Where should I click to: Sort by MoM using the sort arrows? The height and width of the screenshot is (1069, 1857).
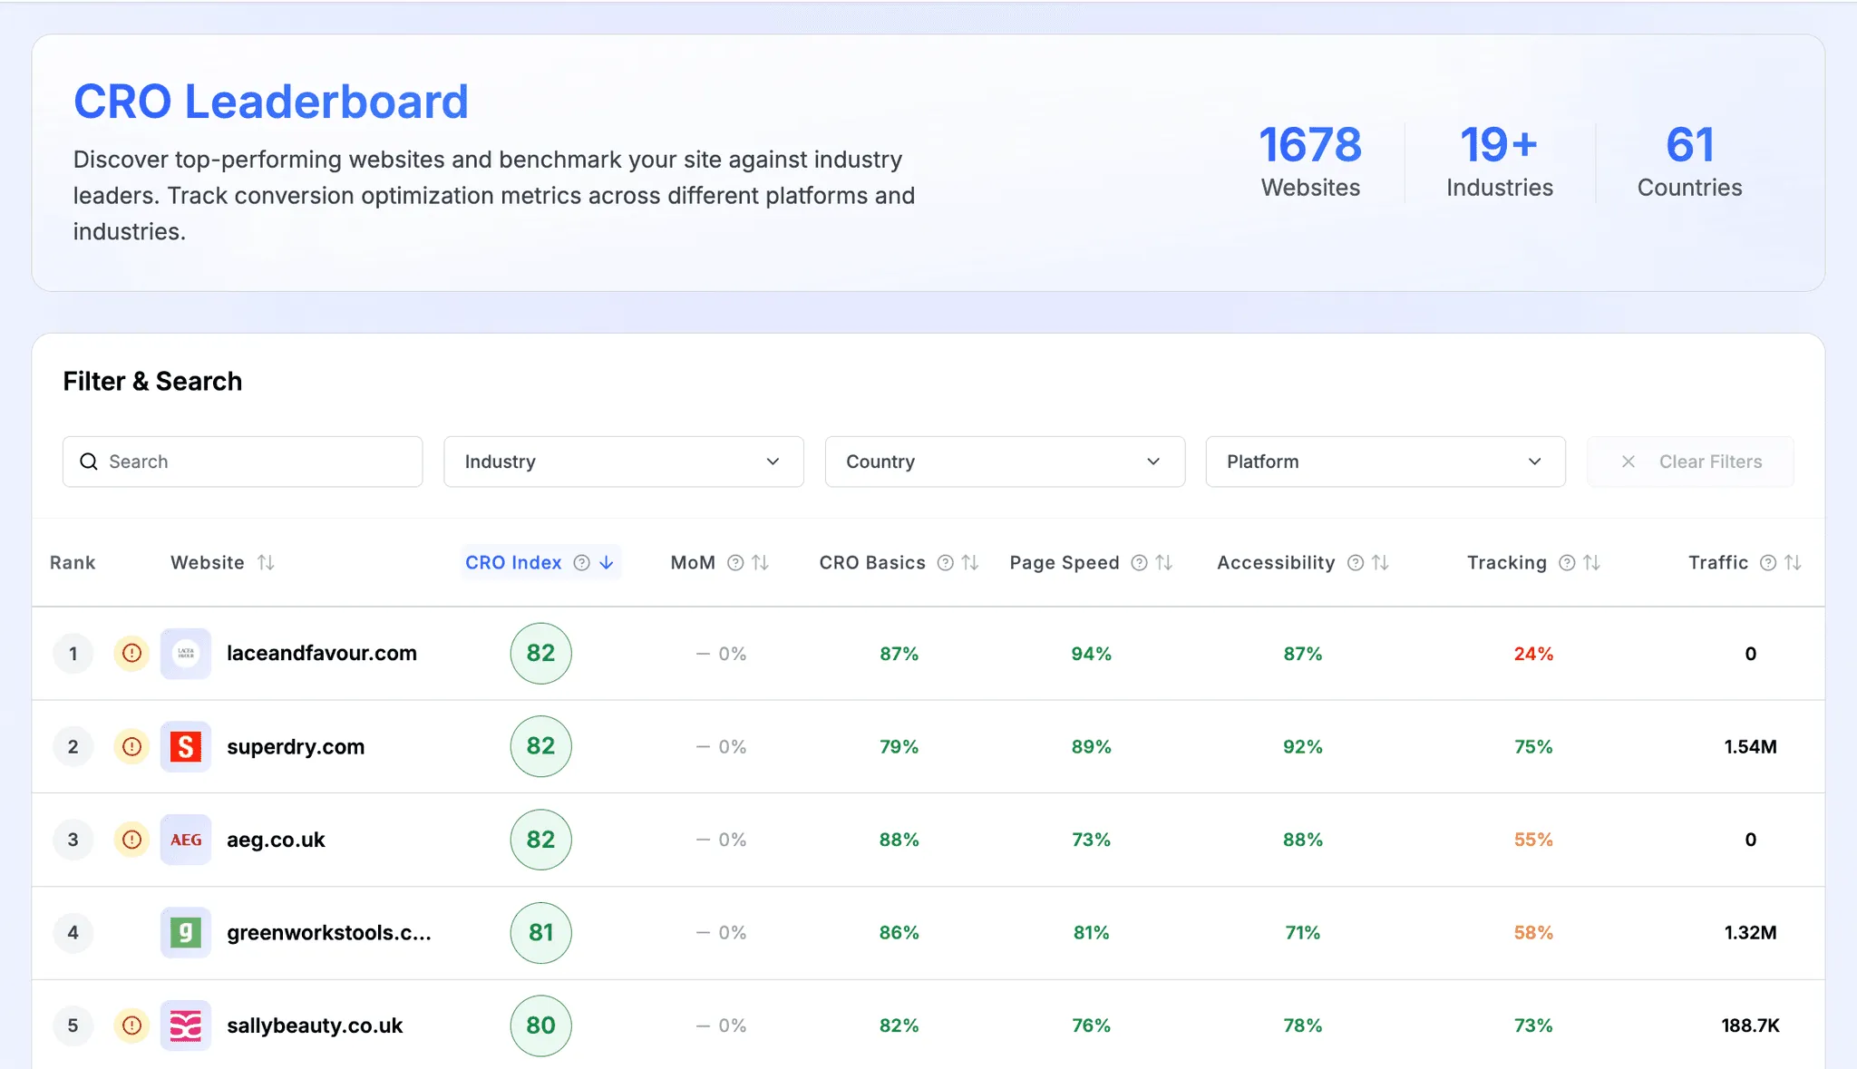(760, 563)
